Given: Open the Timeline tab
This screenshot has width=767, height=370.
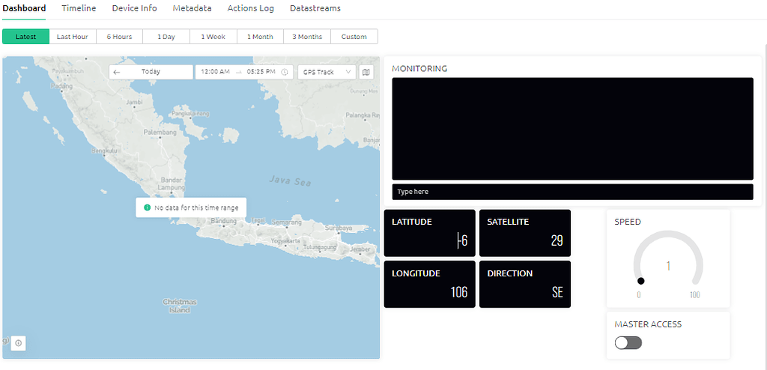Looking at the screenshot, I should (79, 8).
